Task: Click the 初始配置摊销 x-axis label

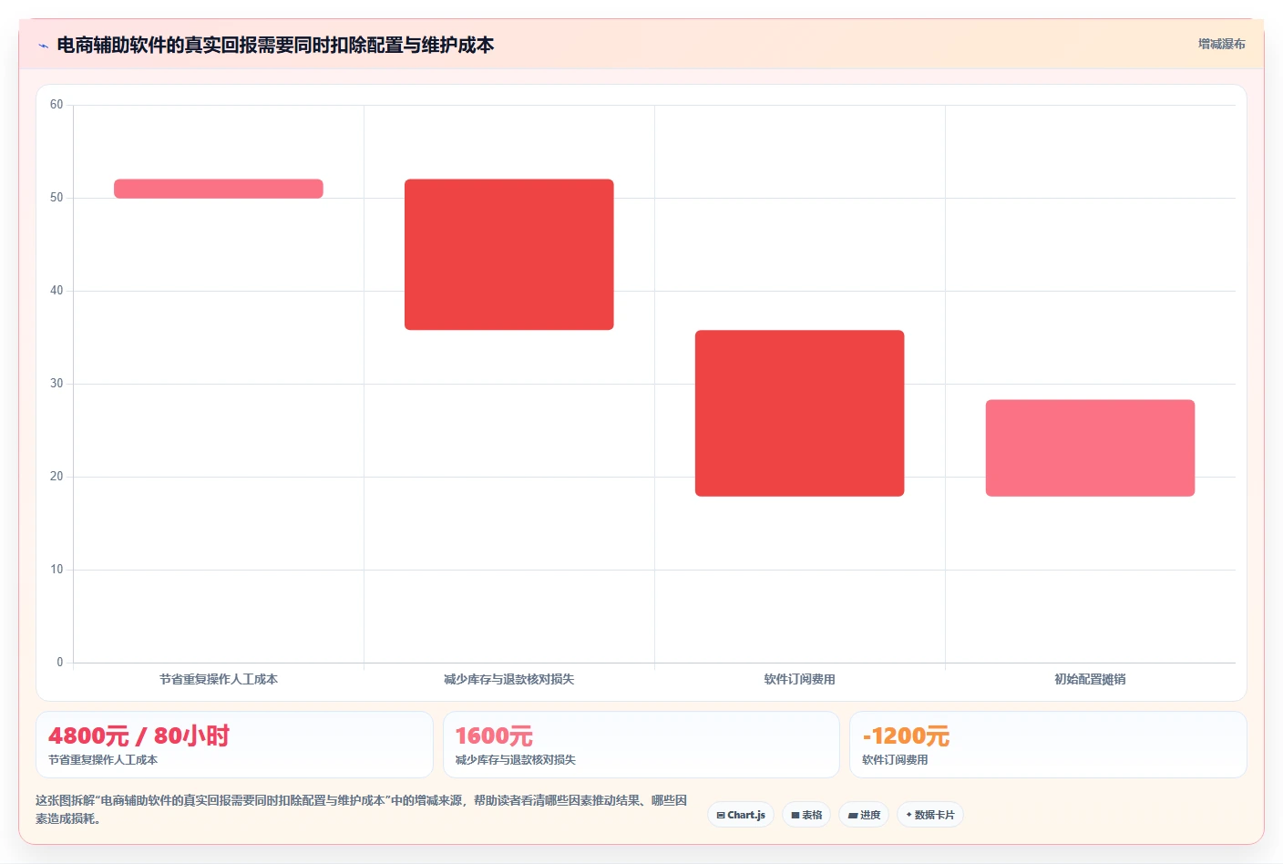Action: tap(1090, 679)
